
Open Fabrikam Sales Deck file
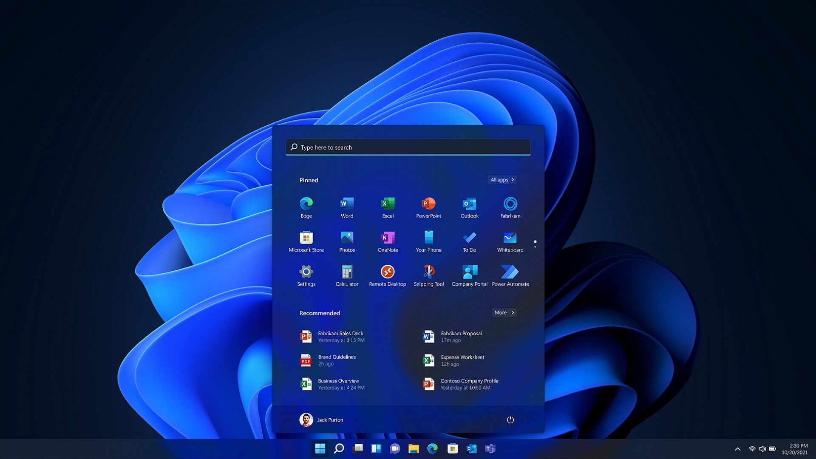coord(341,336)
